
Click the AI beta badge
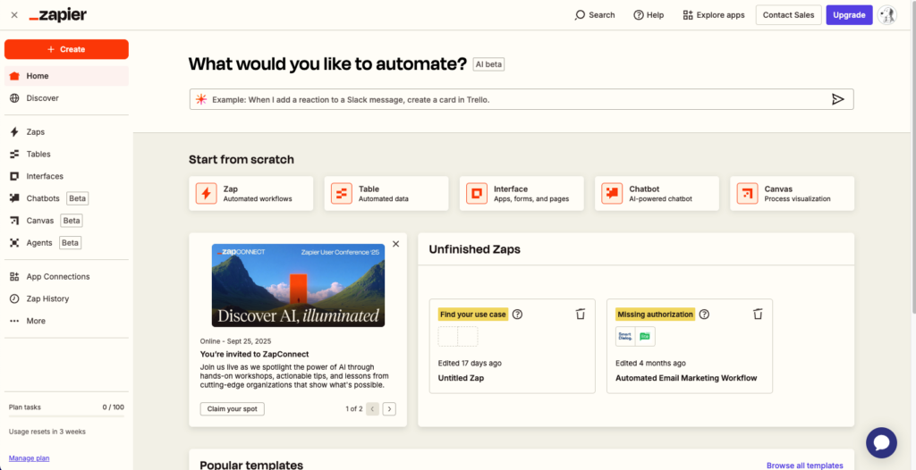click(x=488, y=65)
